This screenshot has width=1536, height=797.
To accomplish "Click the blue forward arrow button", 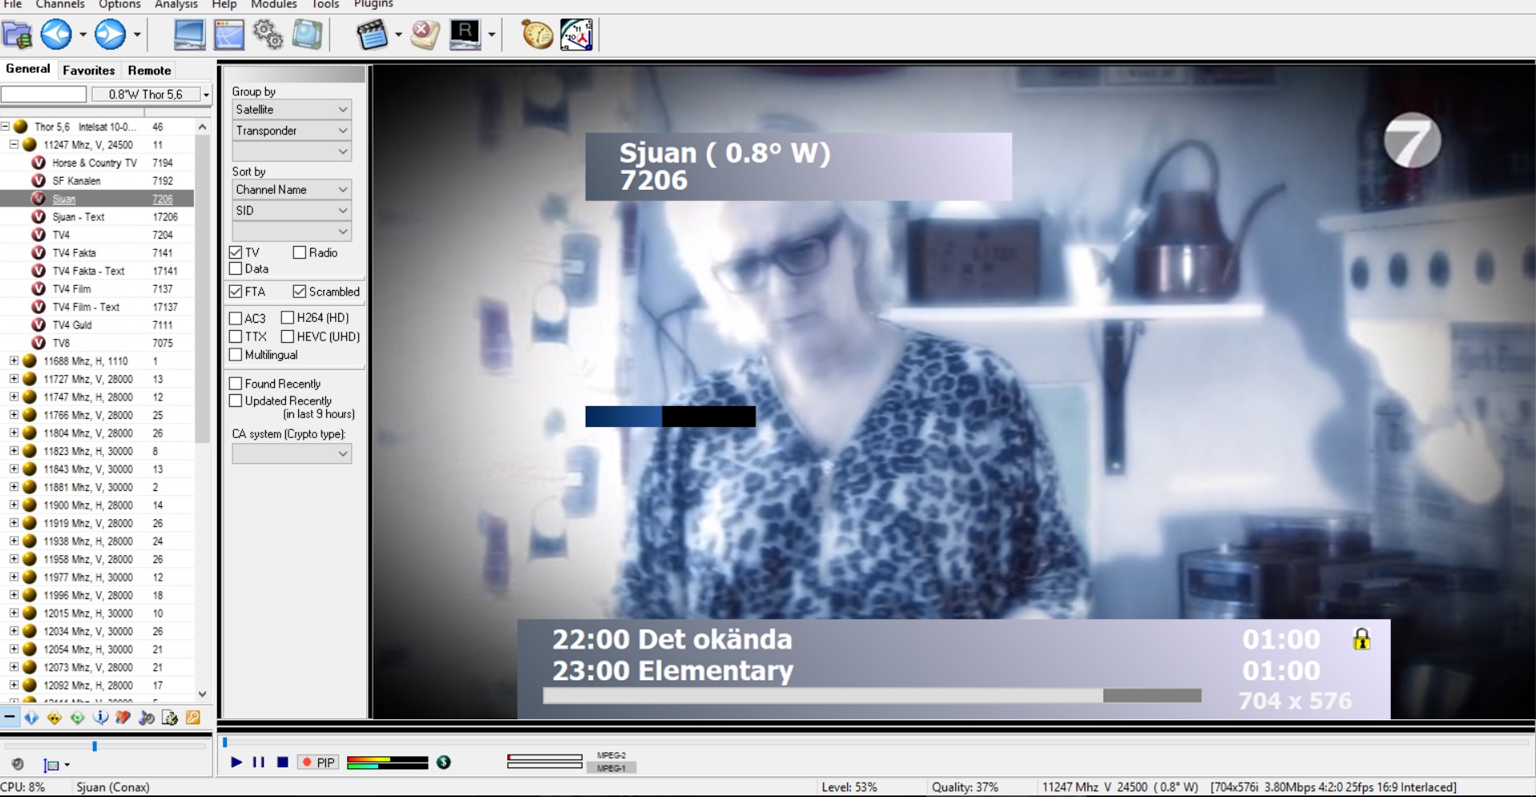I will 110,34.
